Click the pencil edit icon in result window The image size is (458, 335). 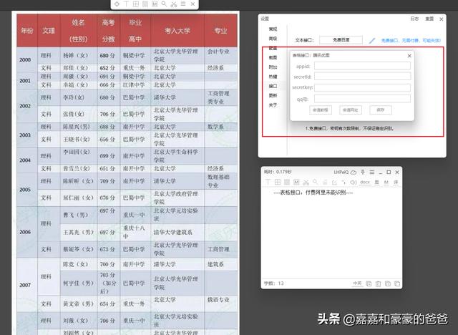[x=334, y=183]
